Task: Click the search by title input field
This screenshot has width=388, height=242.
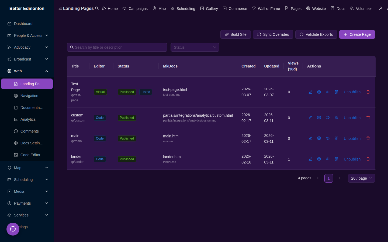Action: tap(117, 47)
